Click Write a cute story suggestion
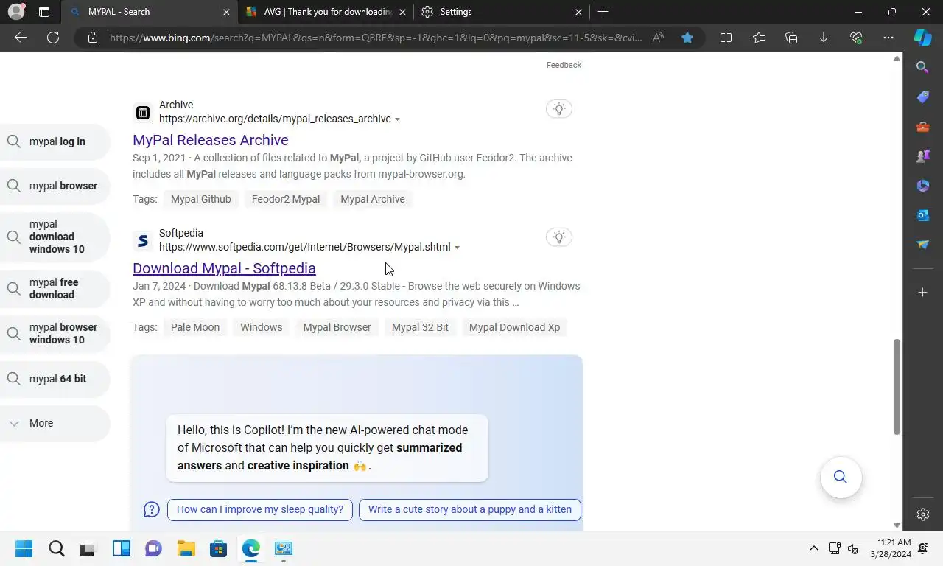Screen dimensions: 943x566 tap(470, 509)
